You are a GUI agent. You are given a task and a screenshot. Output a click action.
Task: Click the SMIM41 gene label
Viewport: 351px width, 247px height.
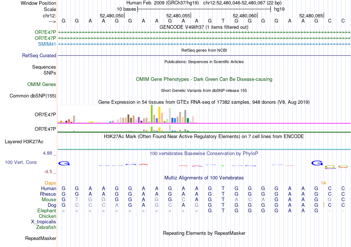47,44
